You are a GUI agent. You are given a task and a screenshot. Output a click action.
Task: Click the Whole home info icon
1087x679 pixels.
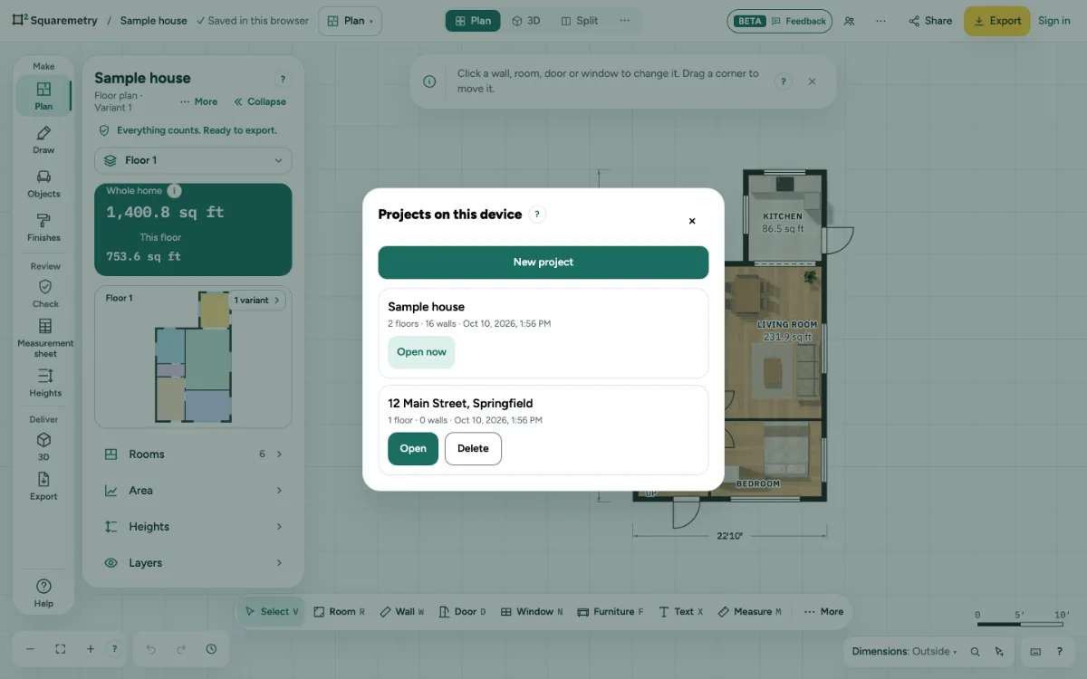(175, 191)
